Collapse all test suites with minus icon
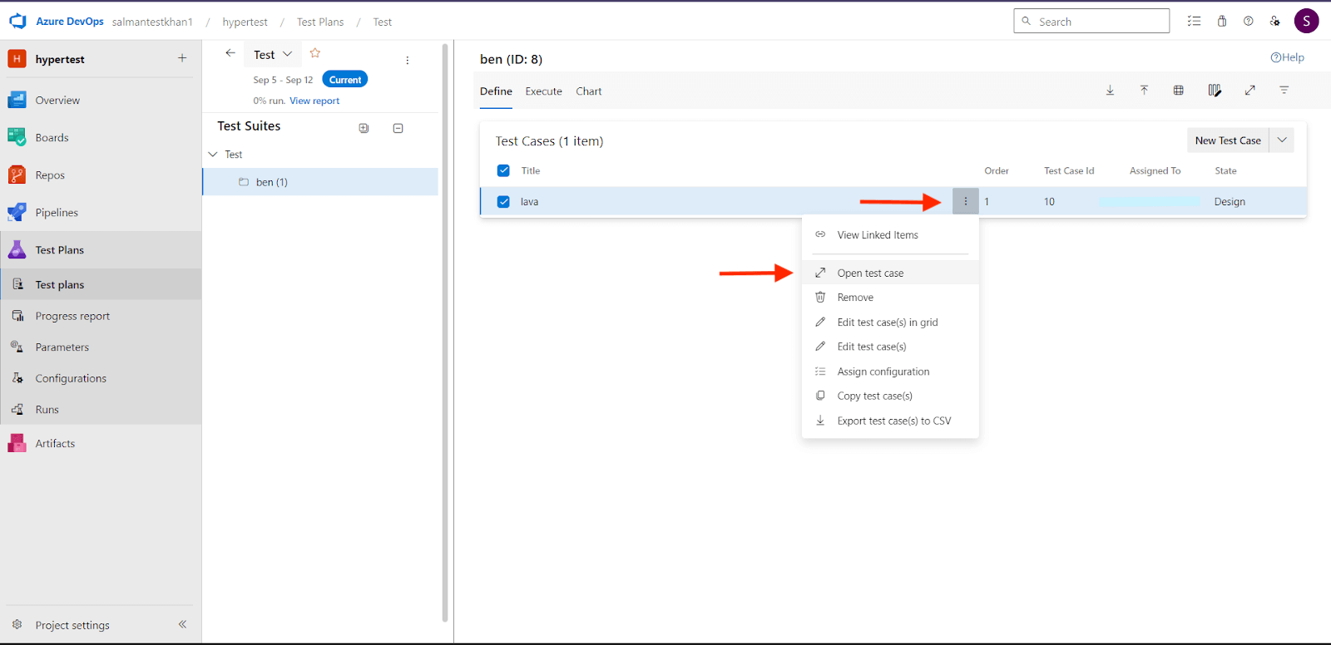This screenshot has width=1331, height=645. (x=398, y=128)
